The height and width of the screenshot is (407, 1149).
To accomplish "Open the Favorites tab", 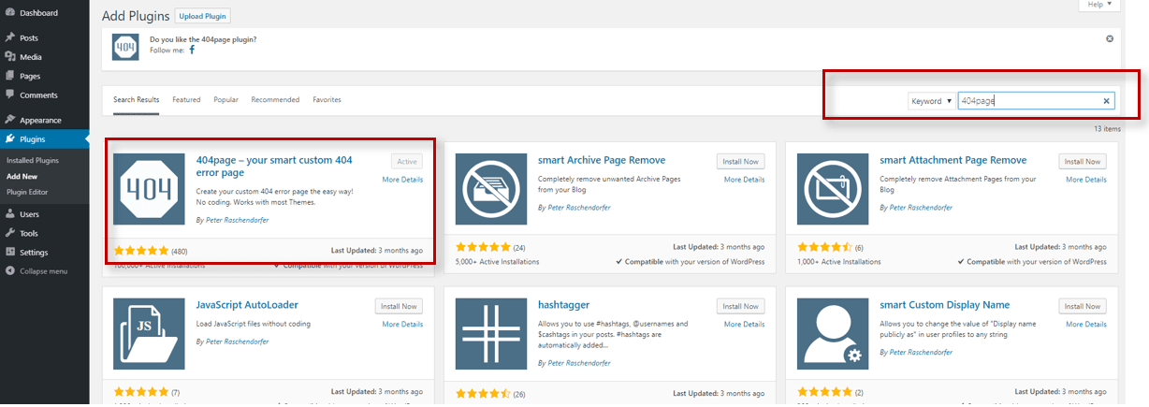I will pos(327,100).
